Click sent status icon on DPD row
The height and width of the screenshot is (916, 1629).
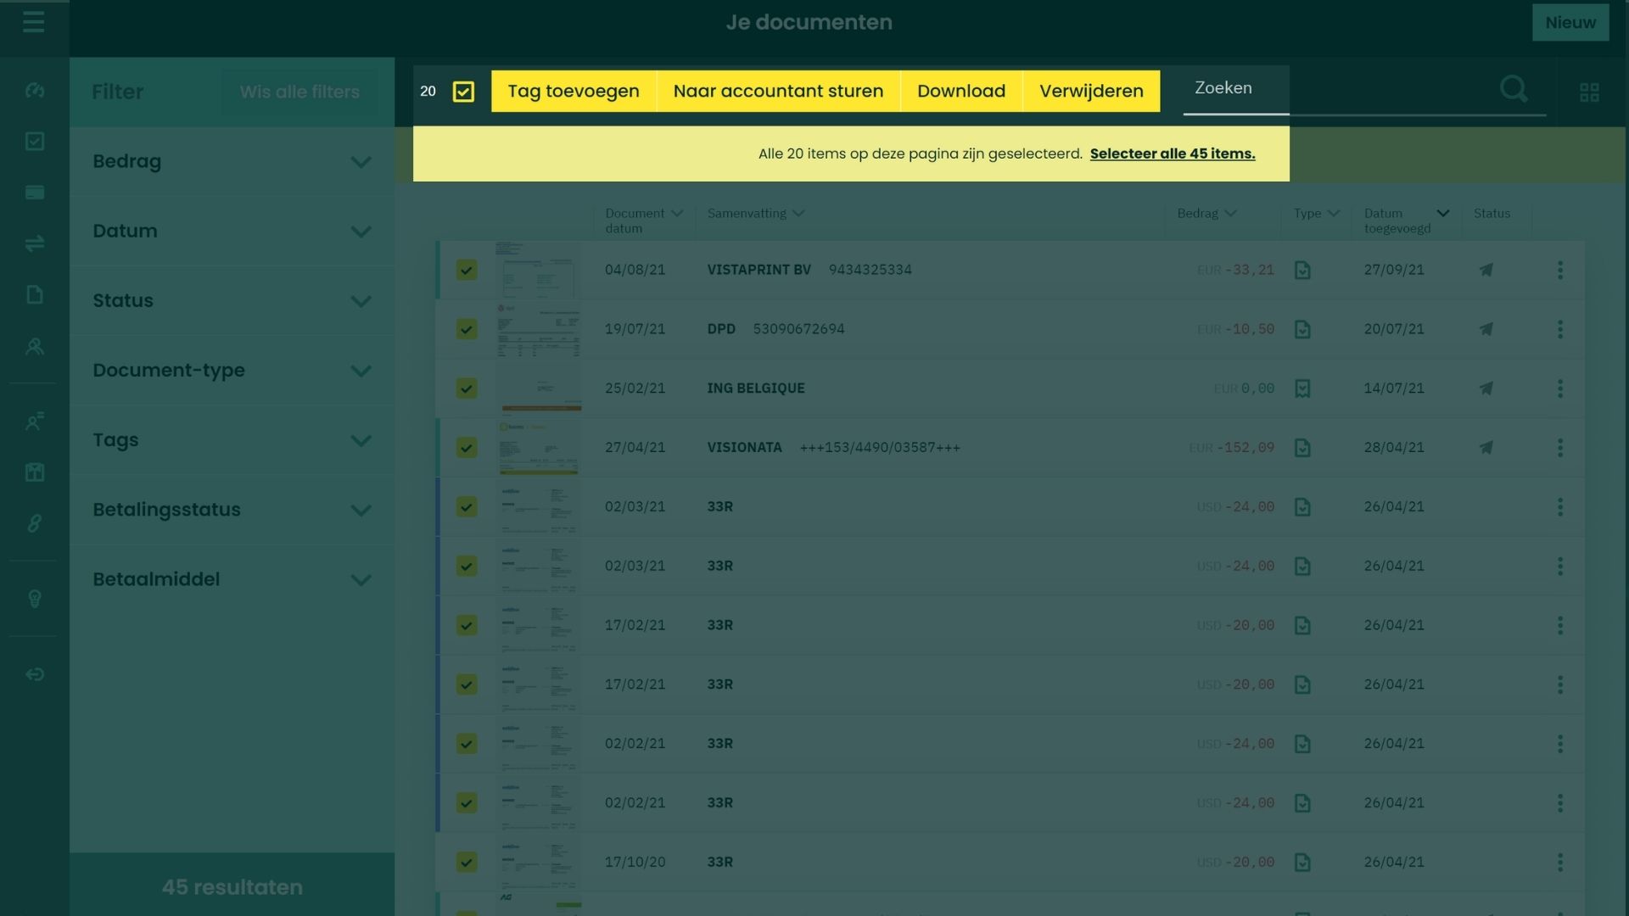click(1486, 329)
